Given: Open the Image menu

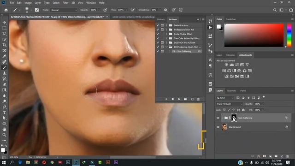Looking at the screenshot, I should [x=28, y=3].
